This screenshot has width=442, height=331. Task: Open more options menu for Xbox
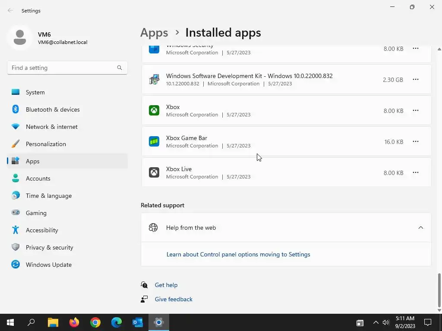pyautogui.click(x=416, y=110)
